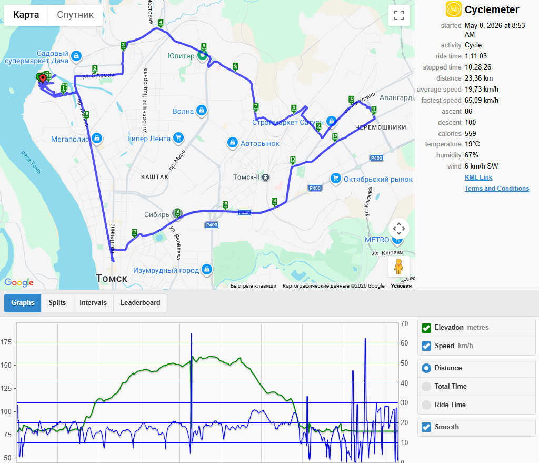Switch to the Splits tab
This screenshot has height=463, width=539.
pos(57,303)
